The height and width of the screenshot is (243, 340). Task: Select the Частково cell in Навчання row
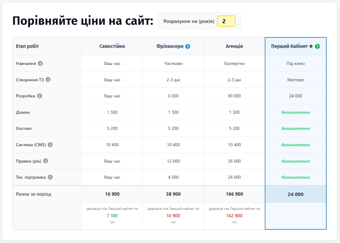(173, 63)
